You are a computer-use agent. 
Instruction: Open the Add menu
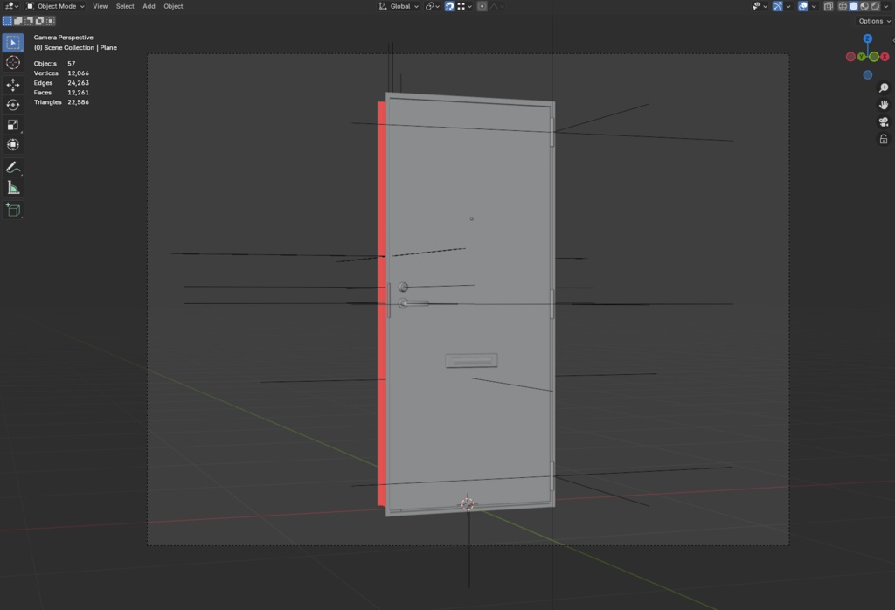pyautogui.click(x=149, y=6)
